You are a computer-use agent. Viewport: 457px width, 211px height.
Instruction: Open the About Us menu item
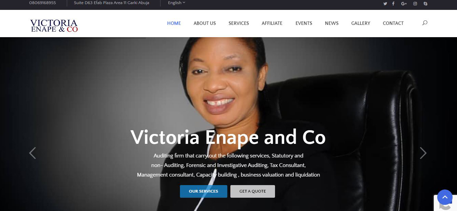point(205,23)
